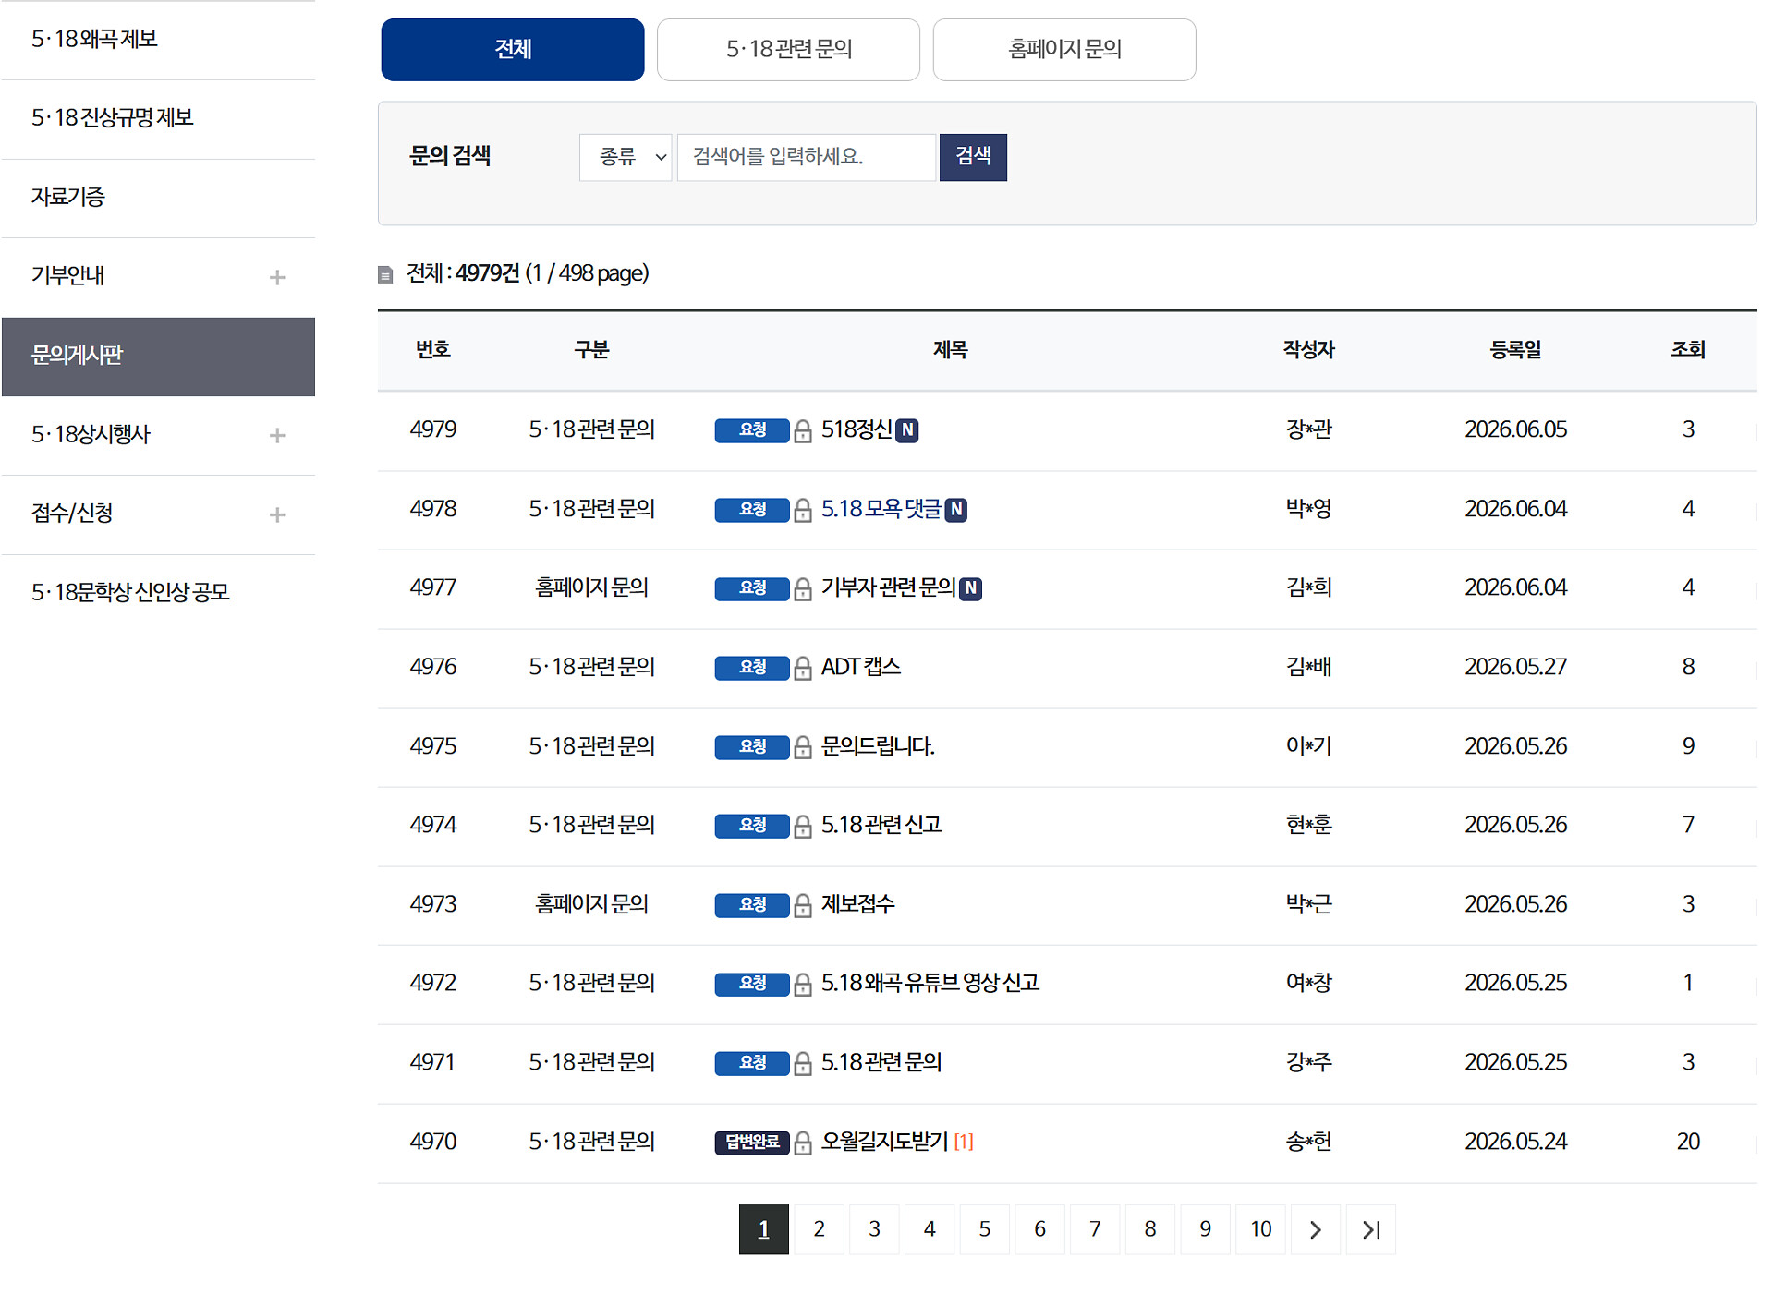This screenshot has width=1774, height=1294.
Task: Open the 기부자 관련 문의 post
Action: tap(888, 587)
